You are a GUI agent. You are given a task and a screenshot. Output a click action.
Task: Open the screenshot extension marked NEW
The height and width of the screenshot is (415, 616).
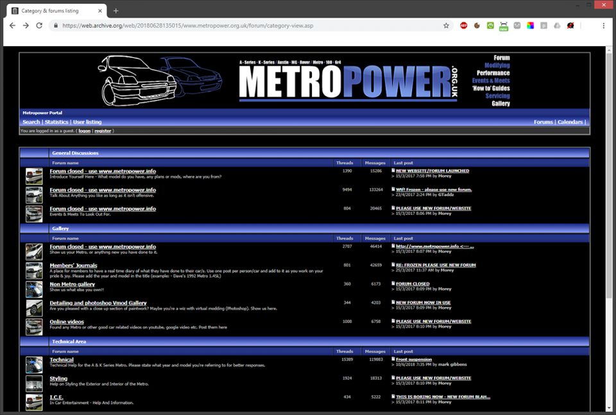point(504,26)
